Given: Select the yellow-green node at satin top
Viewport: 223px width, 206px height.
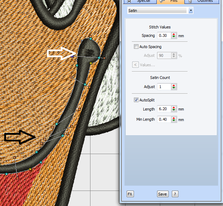Looking at the screenshot, I should (x=91, y=63).
